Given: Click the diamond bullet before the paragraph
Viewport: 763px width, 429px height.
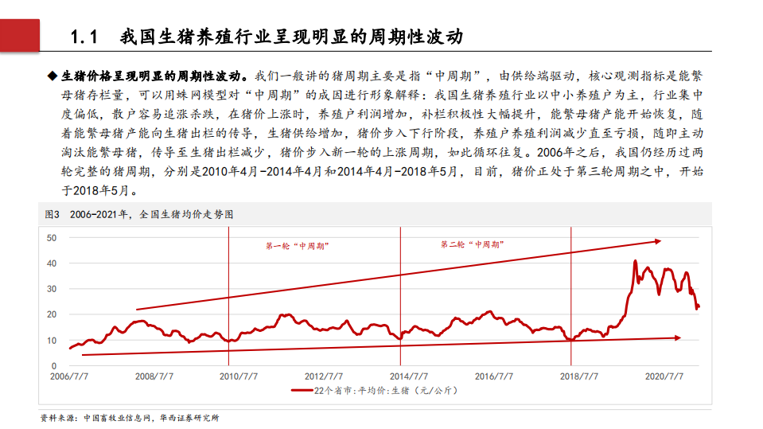Looking at the screenshot, I should tap(53, 76).
